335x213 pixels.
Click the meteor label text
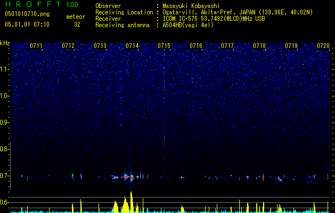(76, 17)
